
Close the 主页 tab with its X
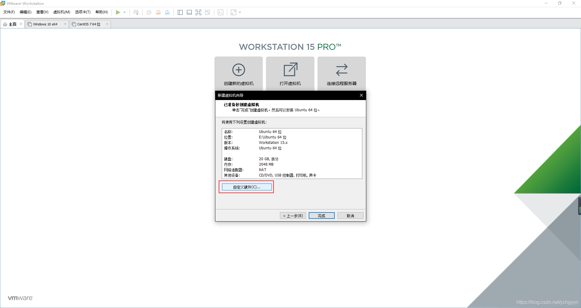pos(21,24)
